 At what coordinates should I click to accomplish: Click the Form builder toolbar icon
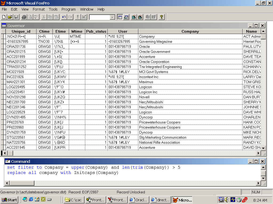tap(134, 17)
